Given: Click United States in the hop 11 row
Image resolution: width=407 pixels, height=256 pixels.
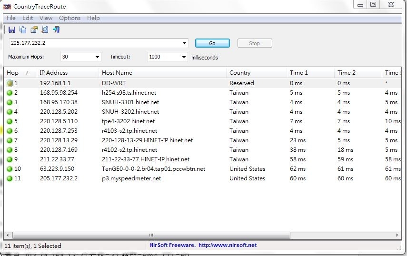Looking at the screenshot, I should pyautogui.click(x=248, y=178).
